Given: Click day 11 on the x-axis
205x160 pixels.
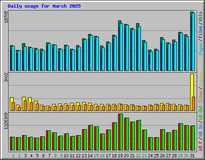Looking at the screenshot, I should [72, 156].
